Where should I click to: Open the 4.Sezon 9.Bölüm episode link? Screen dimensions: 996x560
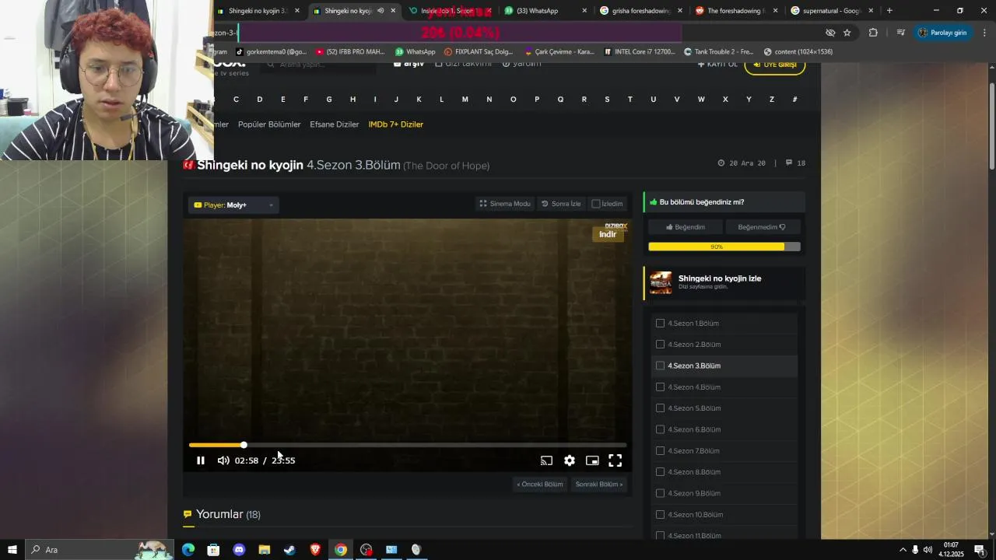(x=694, y=493)
